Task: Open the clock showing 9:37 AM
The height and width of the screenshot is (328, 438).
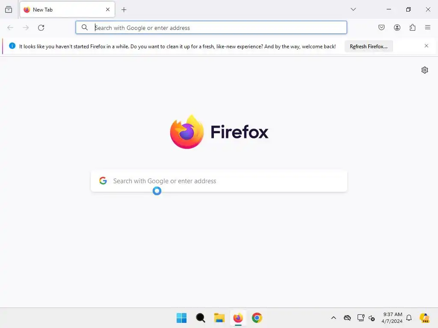Action: (392, 318)
